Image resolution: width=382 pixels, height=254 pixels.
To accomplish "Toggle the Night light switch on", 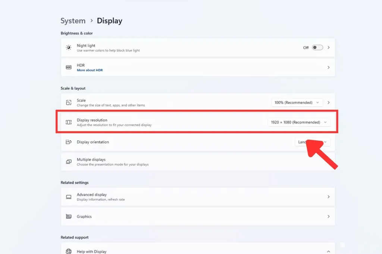I will click(x=317, y=47).
